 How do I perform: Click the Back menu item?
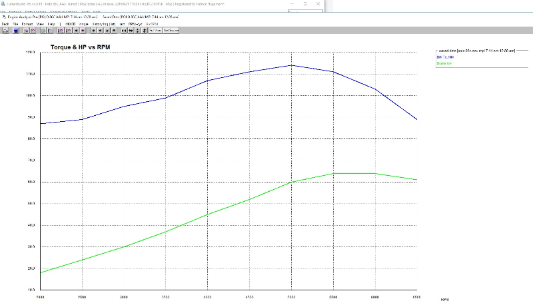click(x=5, y=24)
